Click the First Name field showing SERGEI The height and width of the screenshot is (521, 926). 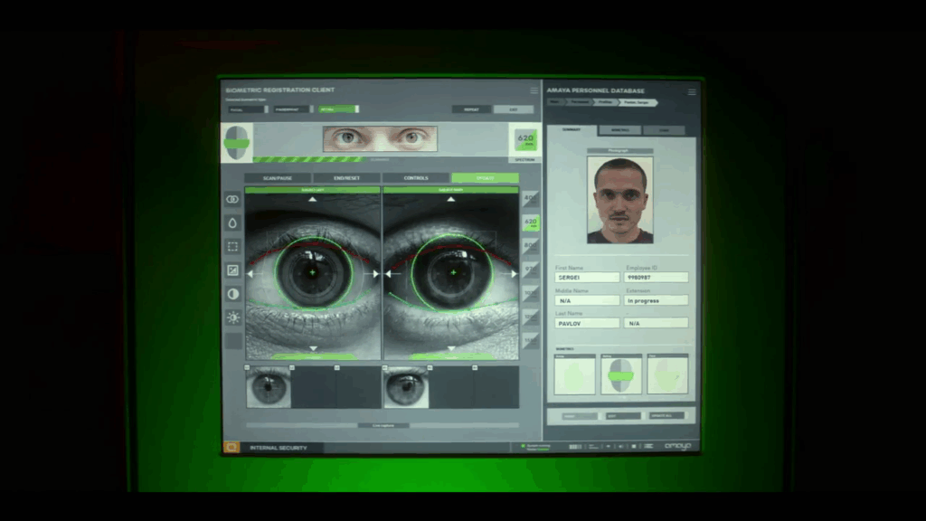click(x=587, y=277)
